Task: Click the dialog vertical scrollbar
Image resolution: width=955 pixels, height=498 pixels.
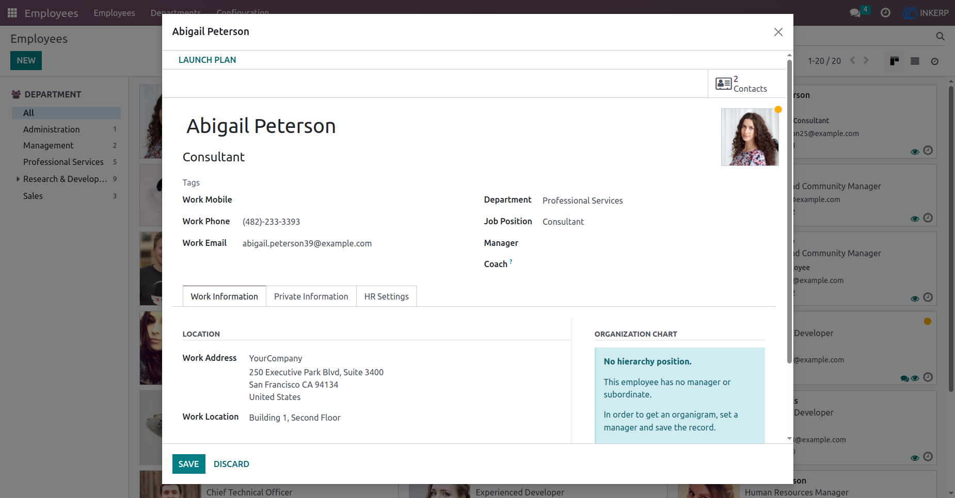Action: (789, 211)
